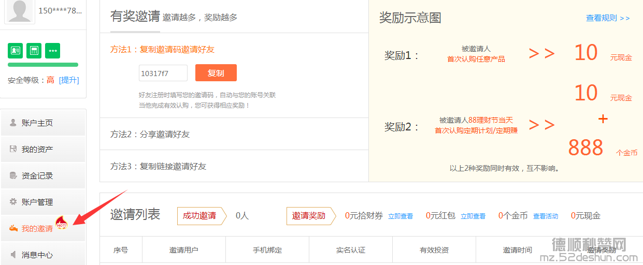This screenshot has width=643, height=265.
Task: Click the person icon beside 账户主页
Action: pos(13,123)
